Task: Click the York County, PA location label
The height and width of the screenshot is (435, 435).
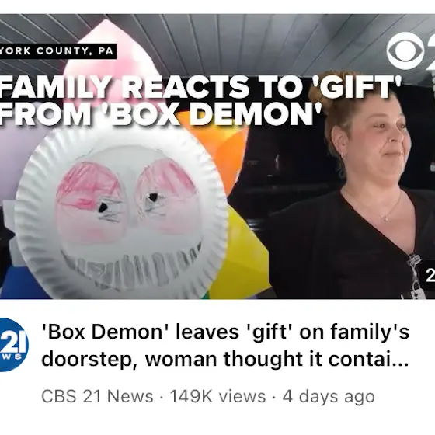Action: [57, 51]
